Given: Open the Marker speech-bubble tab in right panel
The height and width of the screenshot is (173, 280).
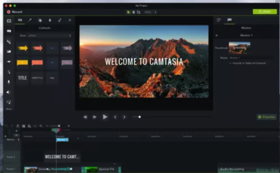Looking at the screenshot, I should 229,20.
